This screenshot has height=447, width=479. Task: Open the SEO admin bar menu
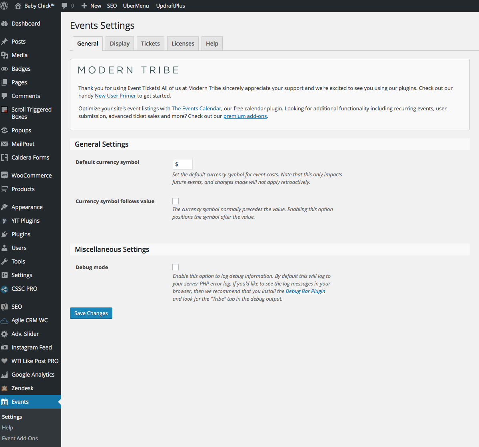(112, 6)
